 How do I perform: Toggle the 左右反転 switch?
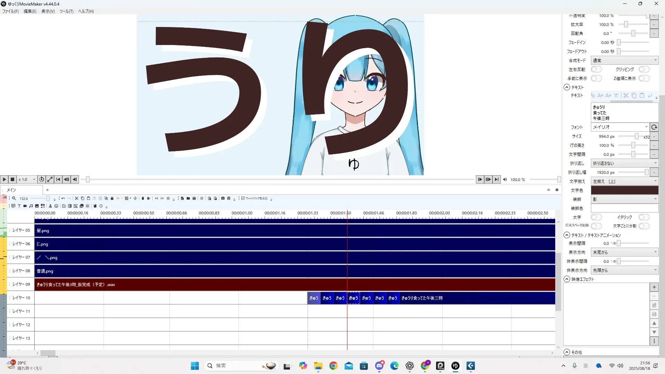[x=596, y=69]
